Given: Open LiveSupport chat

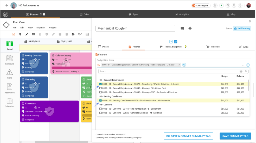Looking at the screenshot, I should (x=201, y=5).
